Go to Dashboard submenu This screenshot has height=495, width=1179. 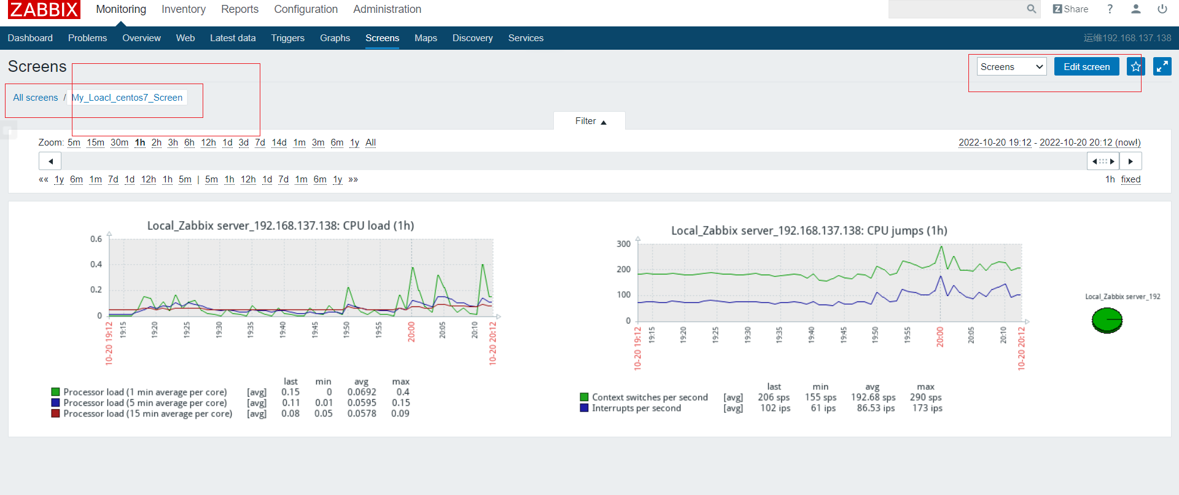point(30,38)
